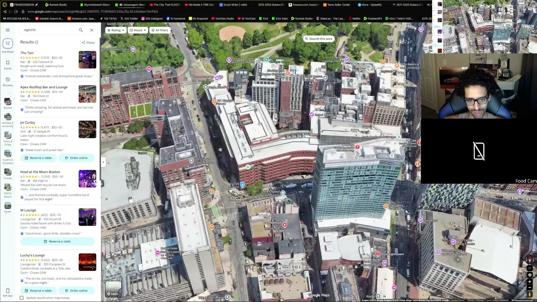View Lucky's Lounge photo thumbnail

[x=87, y=262]
